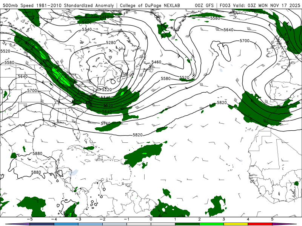Click the -5 colorbar tick label
The height and width of the screenshot is (226, 302).
coord(30,219)
